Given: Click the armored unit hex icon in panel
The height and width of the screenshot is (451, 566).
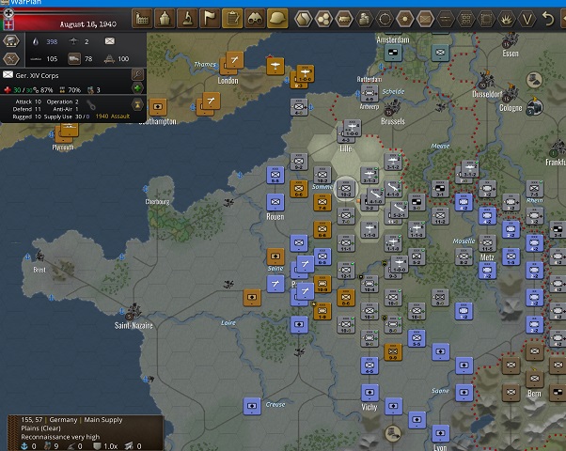Looking at the screenshot, I should pos(11,41).
